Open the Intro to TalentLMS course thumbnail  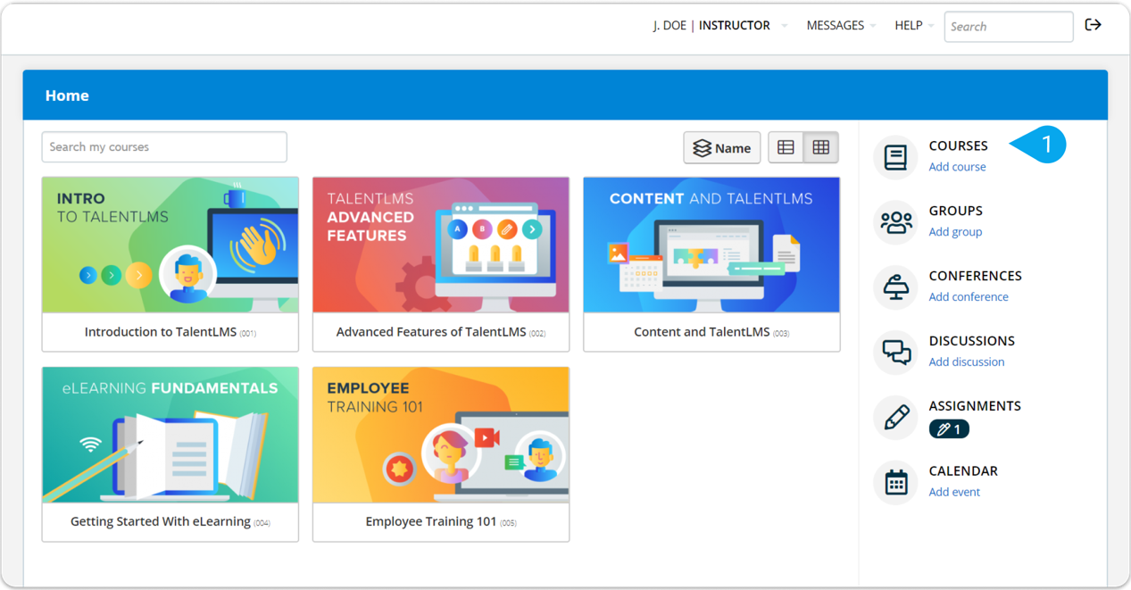[170, 245]
